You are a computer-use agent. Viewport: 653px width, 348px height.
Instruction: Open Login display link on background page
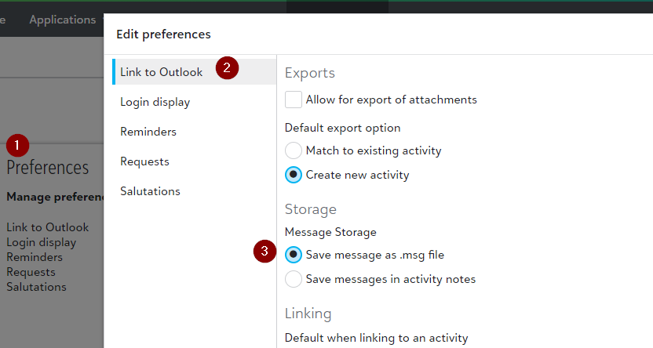[42, 242]
